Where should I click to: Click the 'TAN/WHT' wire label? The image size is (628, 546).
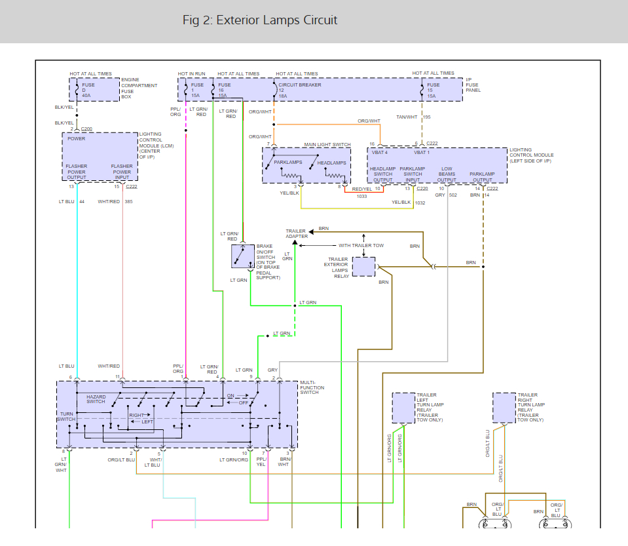coord(407,117)
